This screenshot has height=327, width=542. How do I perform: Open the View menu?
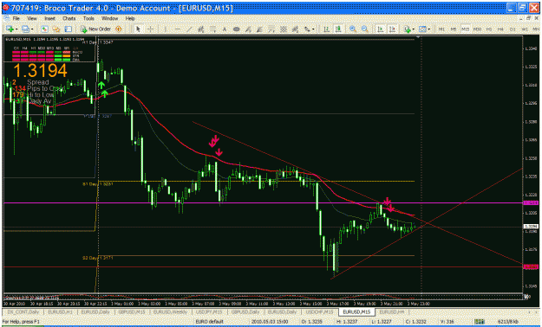click(32, 18)
